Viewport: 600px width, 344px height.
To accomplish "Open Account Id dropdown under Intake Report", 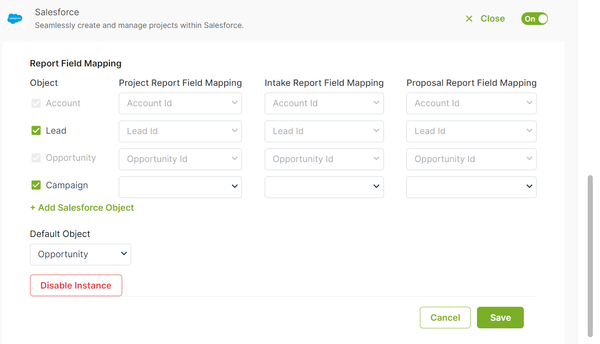I will [x=324, y=103].
